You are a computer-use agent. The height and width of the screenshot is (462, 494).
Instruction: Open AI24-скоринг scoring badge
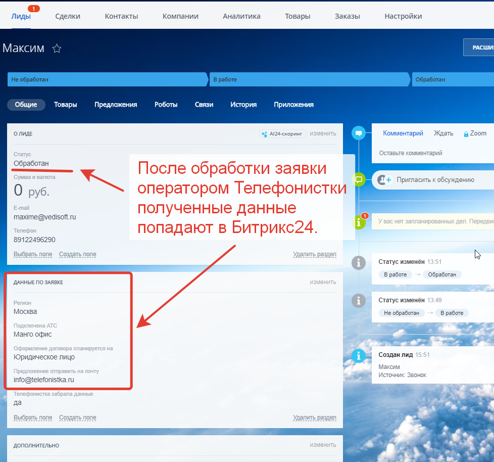tap(282, 134)
